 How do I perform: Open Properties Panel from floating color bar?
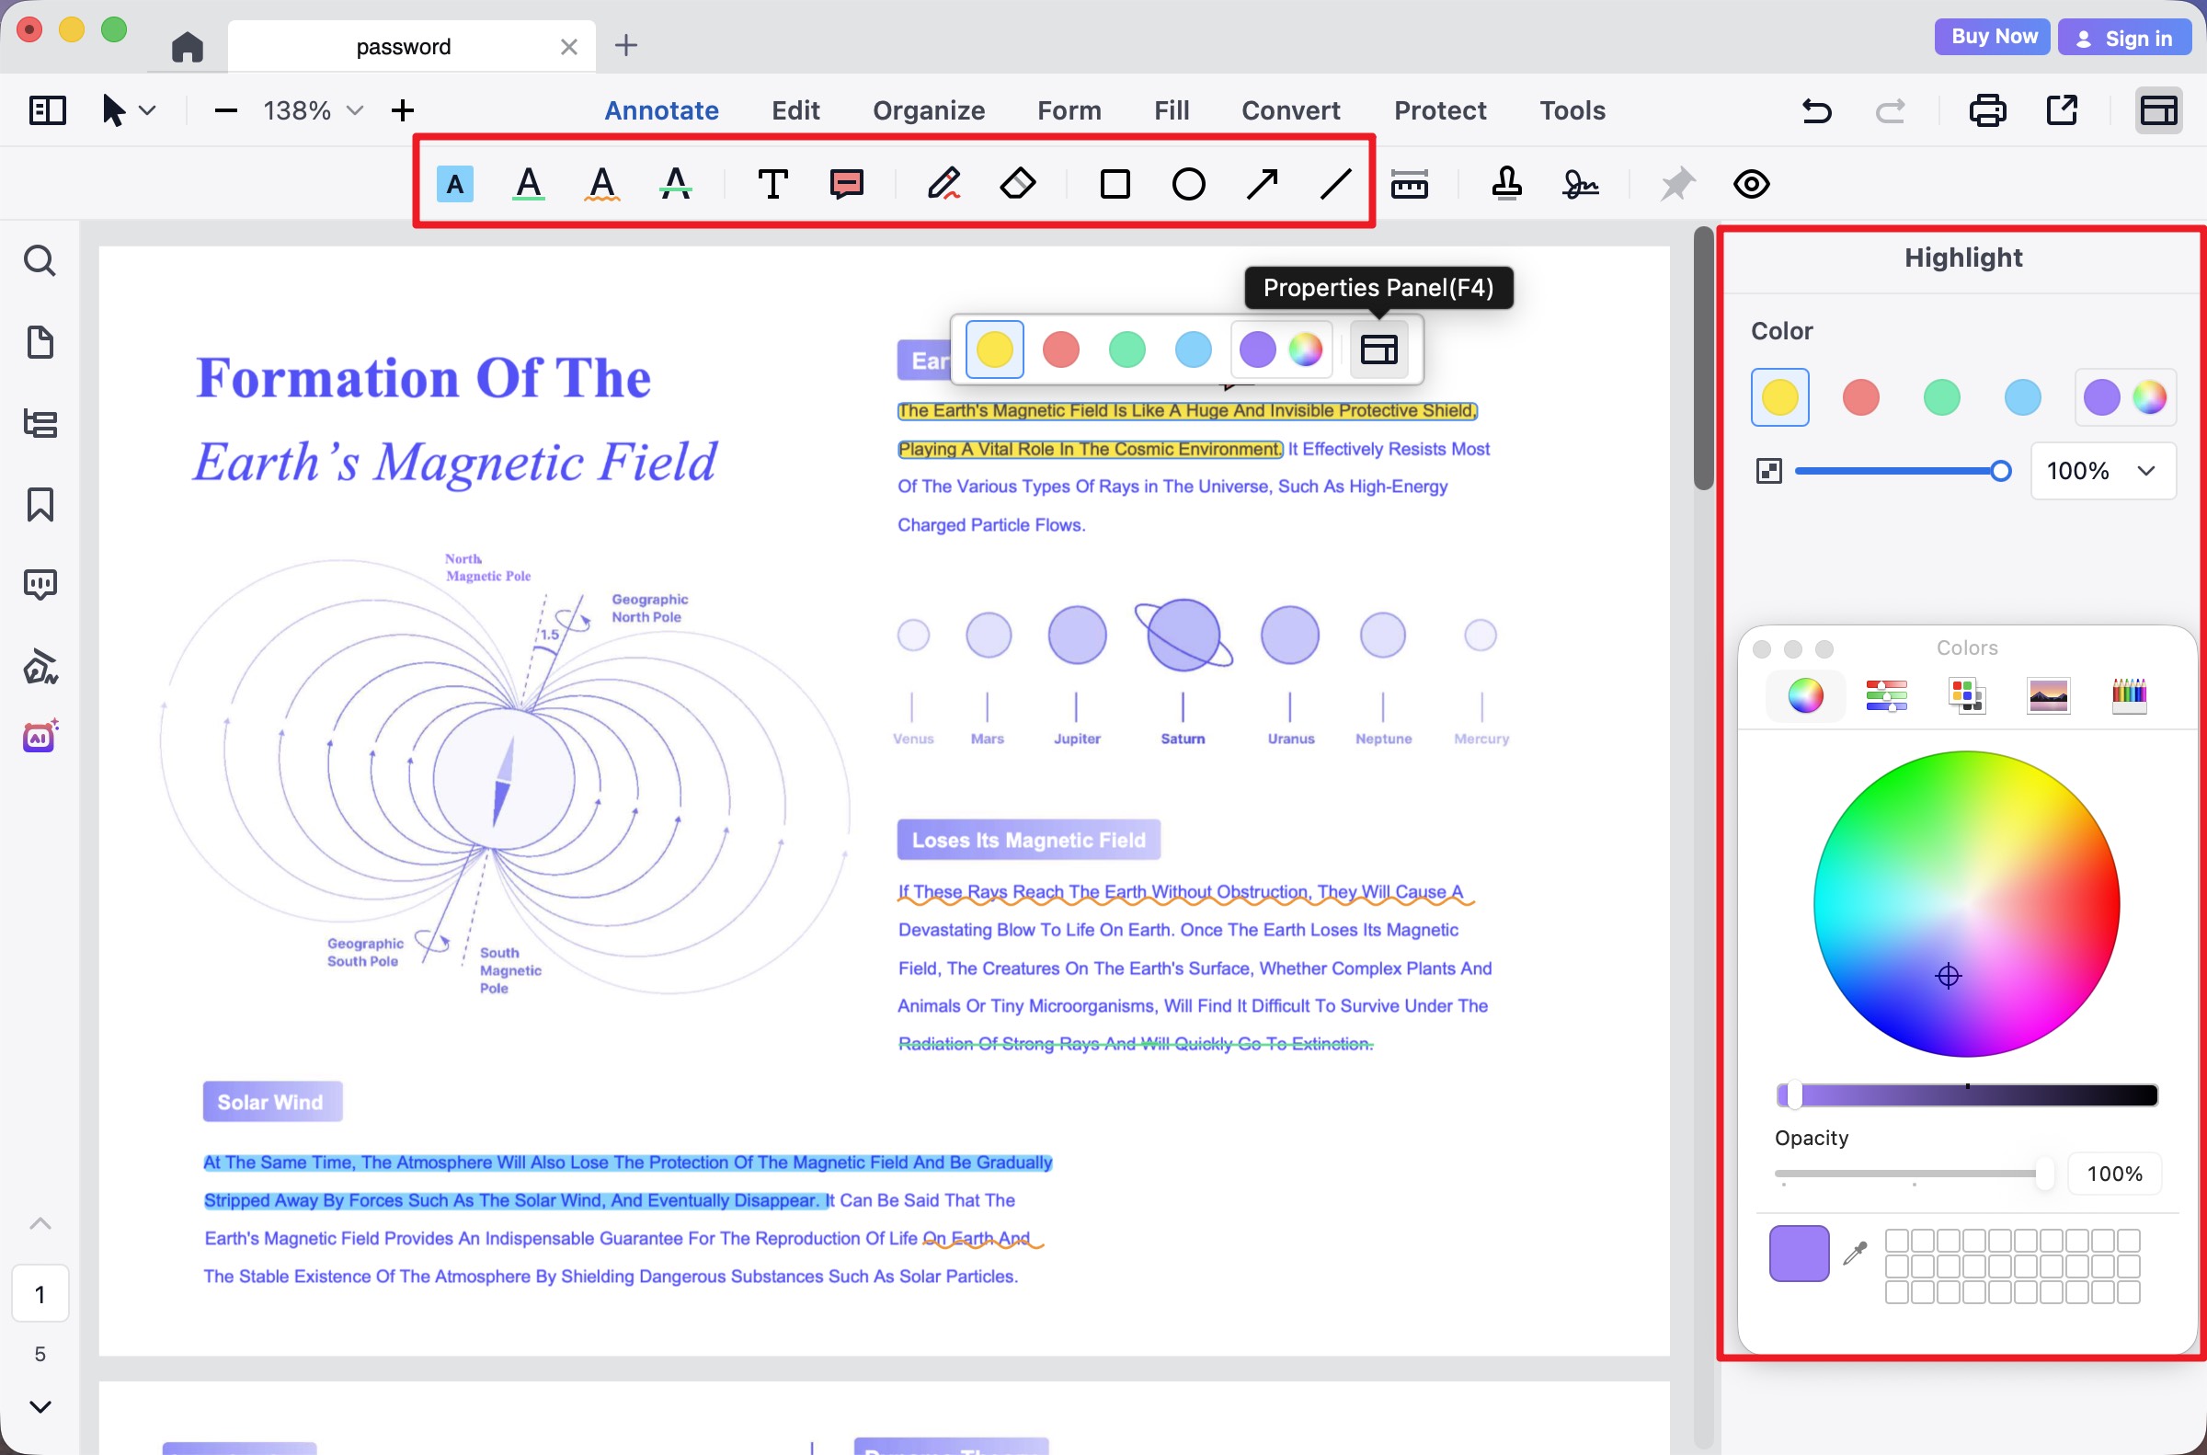coord(1378,349)
